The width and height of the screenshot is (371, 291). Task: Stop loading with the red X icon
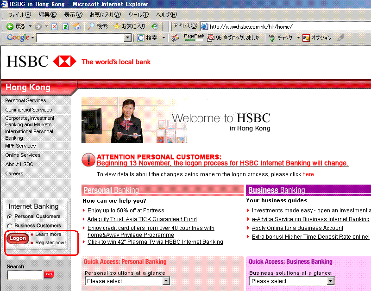click(54, 26)
